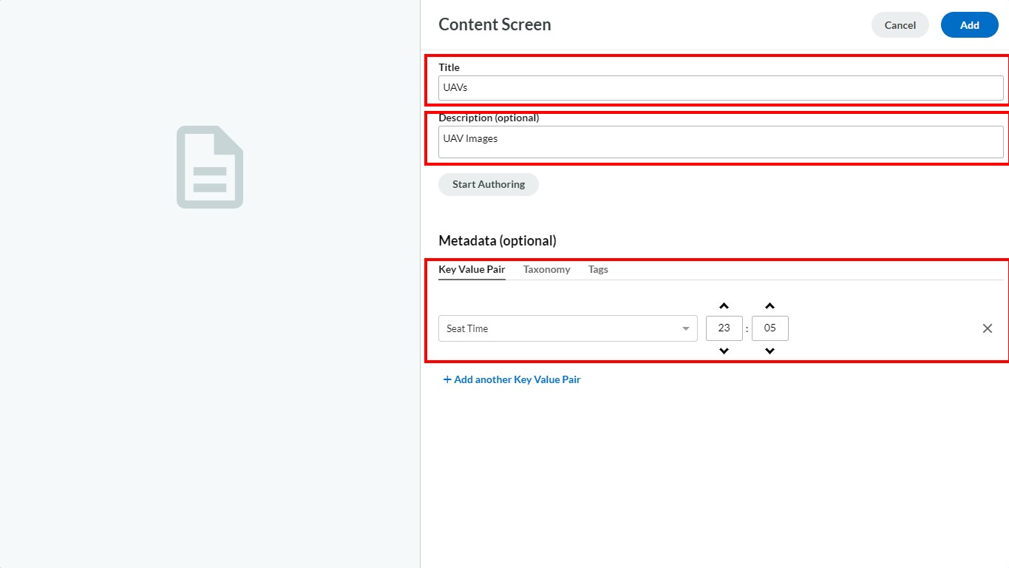The image size is (1009, 568).
Task: Decrease minutes with the down arrow
Action: click(x=770, y=351)
